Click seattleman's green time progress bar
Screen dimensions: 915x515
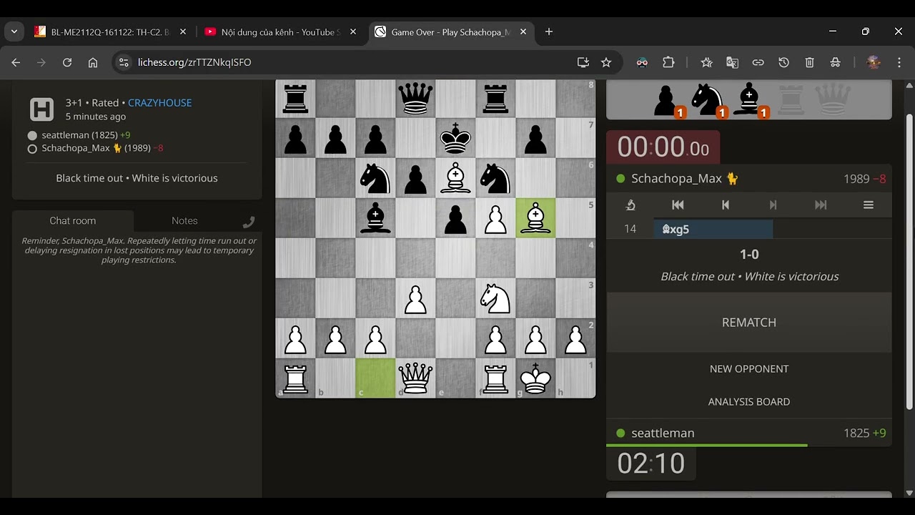[x=707, y=446]
